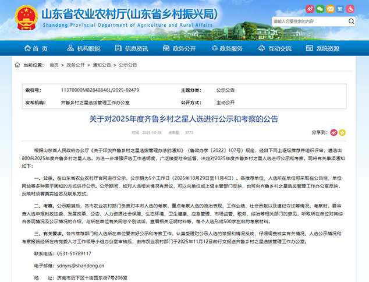
Task: Go to 首页 in the navigation bar
Action: click(x=35, y=48)
